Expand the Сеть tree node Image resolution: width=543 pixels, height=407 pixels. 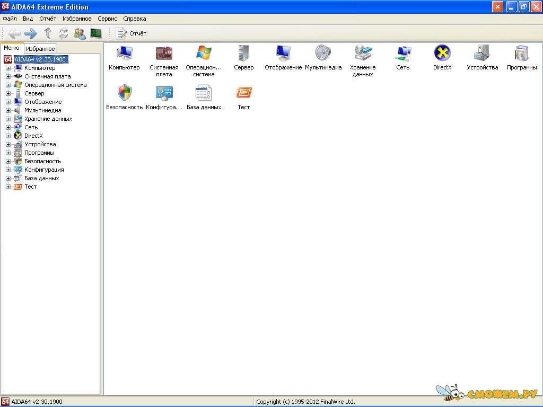coord(8,127)
